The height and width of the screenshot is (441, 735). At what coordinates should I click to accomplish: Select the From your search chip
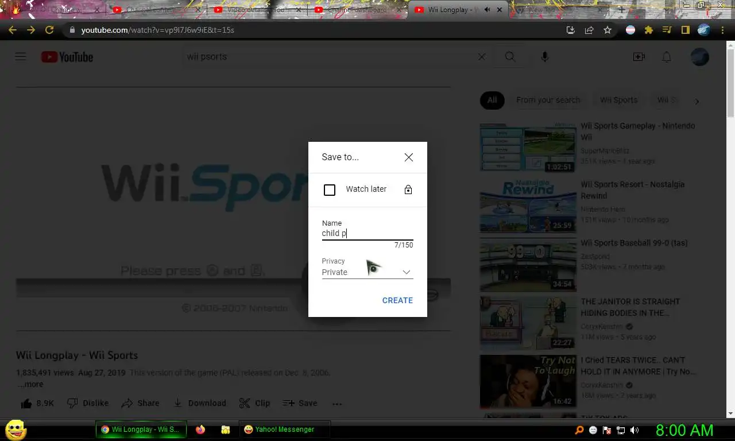point(548,100)
